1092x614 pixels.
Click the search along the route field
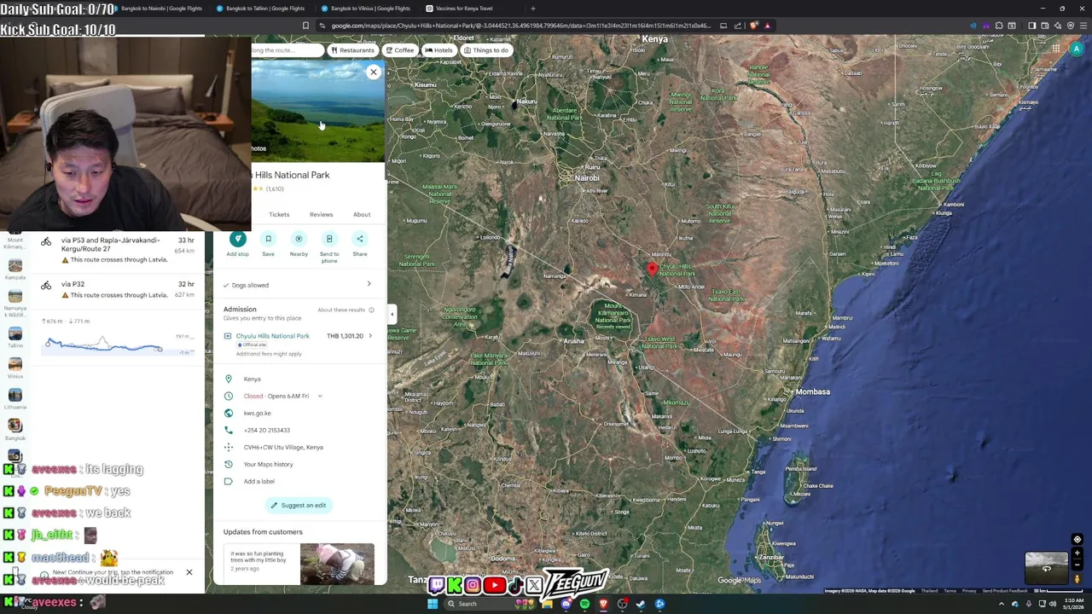point(286,50)
